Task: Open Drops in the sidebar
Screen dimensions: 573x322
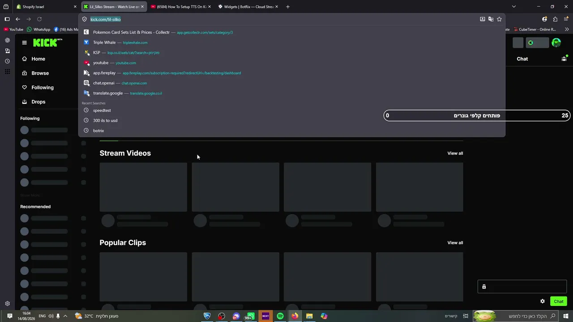Action: pos(33,102)
